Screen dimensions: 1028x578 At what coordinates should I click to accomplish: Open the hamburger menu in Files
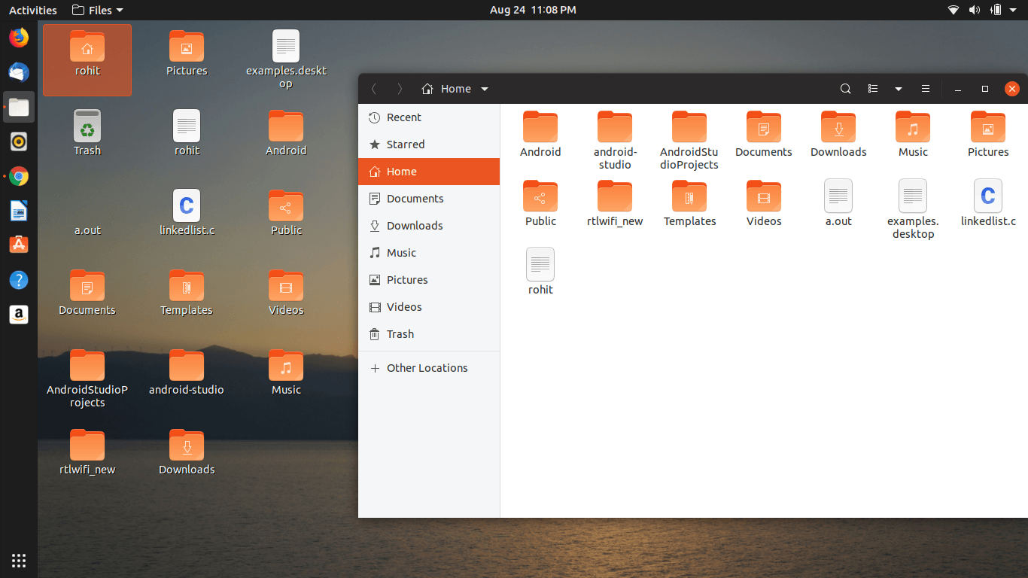[x=926, y=89]
